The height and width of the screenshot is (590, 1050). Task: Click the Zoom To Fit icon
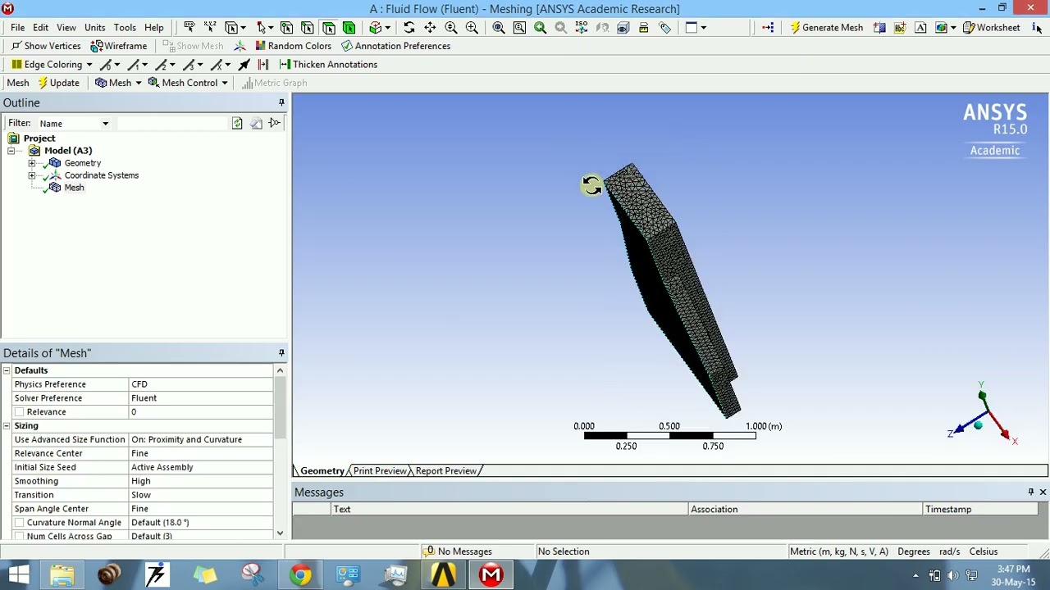click(x=498, y=27)
